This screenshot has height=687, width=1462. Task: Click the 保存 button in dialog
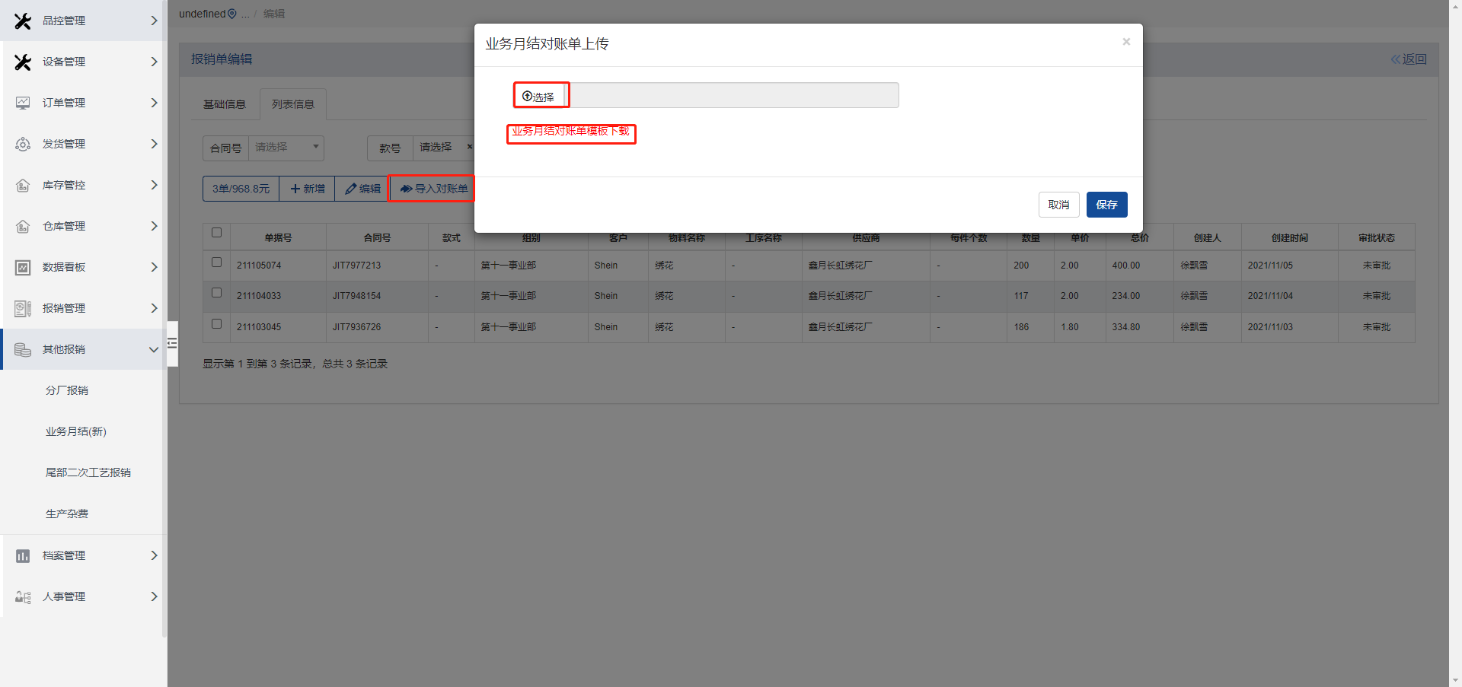coord(1106,205)
